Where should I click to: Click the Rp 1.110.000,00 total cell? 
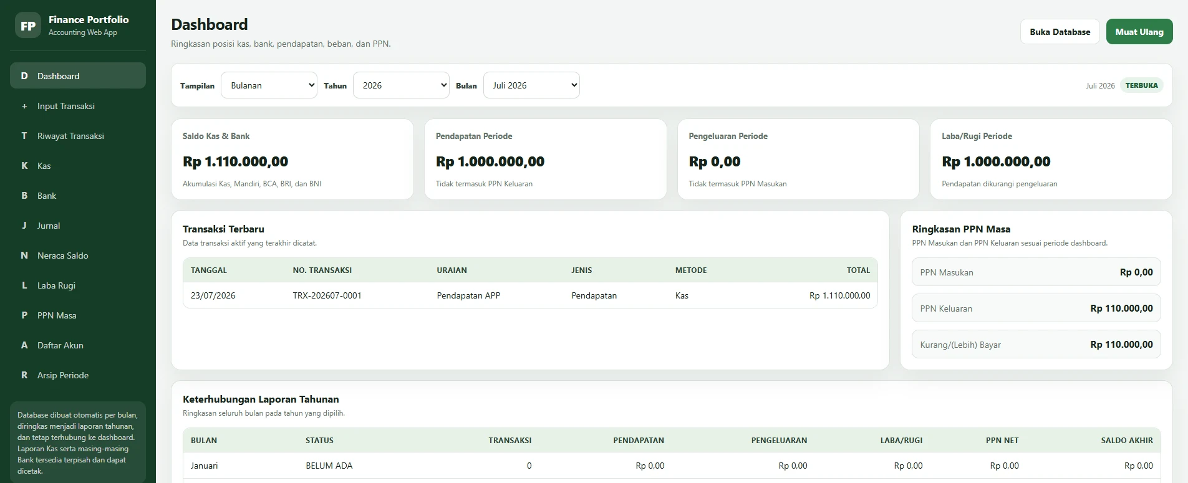pos(840,295)
